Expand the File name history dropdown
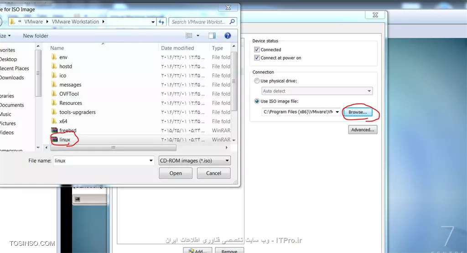Image resolution: width=467 pixels, height=253 pixels. [x=151, y=161]
